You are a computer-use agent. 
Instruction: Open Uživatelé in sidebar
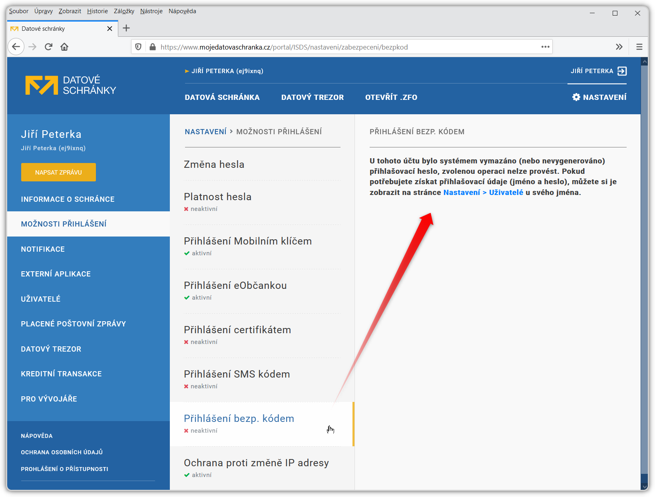tap(88, 299)
